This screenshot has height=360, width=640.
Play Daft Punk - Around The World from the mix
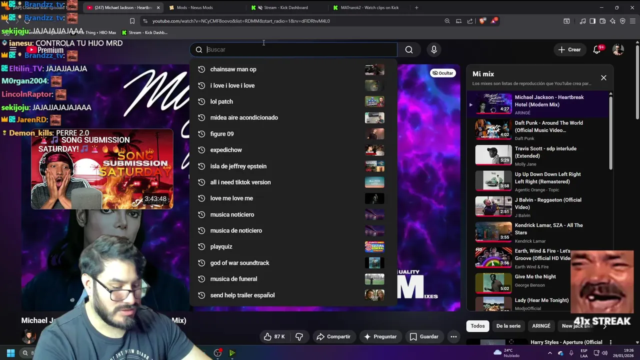click(537, 129)
